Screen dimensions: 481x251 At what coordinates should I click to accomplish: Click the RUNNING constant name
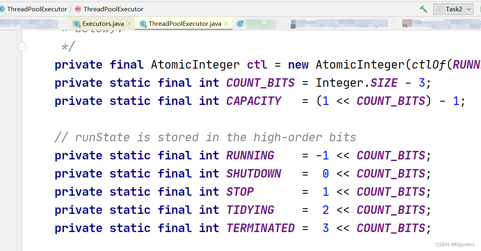tap(250, 155)
